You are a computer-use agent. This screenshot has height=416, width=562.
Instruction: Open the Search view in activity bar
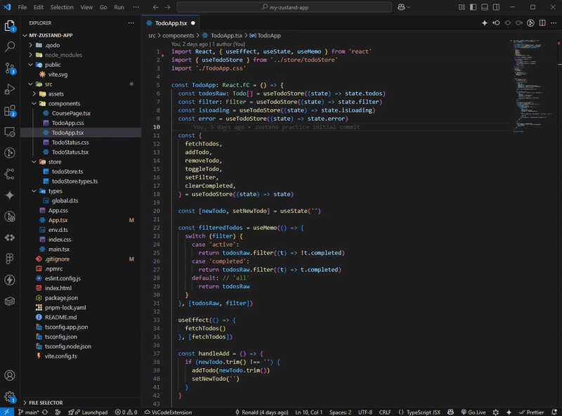click(10, 47)
